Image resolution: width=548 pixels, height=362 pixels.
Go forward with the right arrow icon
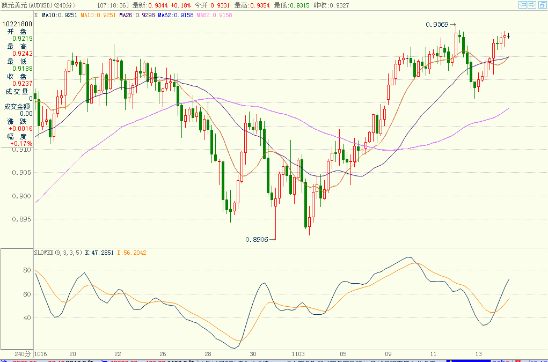click(532, 4)
